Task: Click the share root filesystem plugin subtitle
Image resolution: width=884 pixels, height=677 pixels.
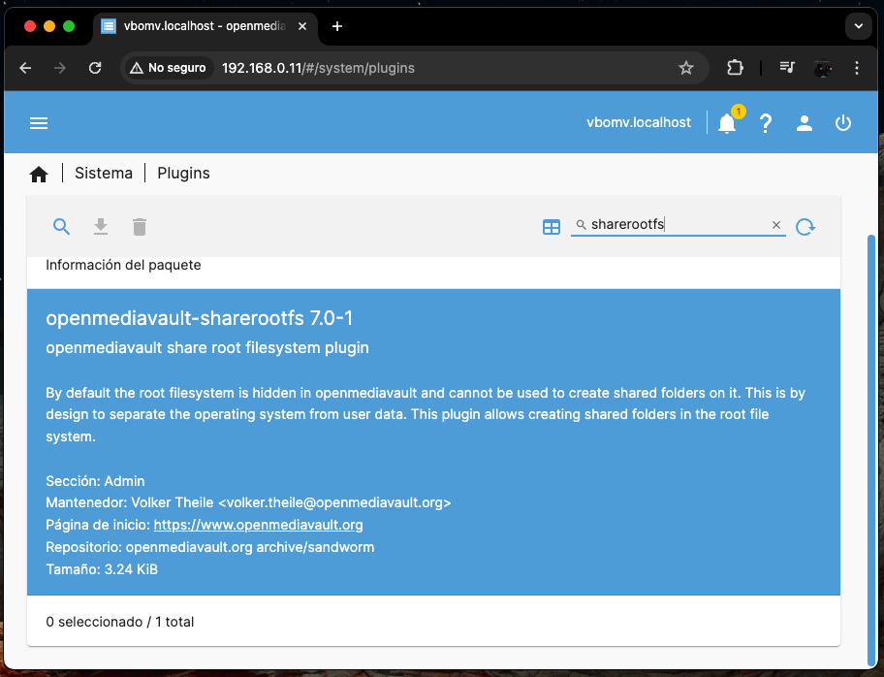Action: coord(207,348)
